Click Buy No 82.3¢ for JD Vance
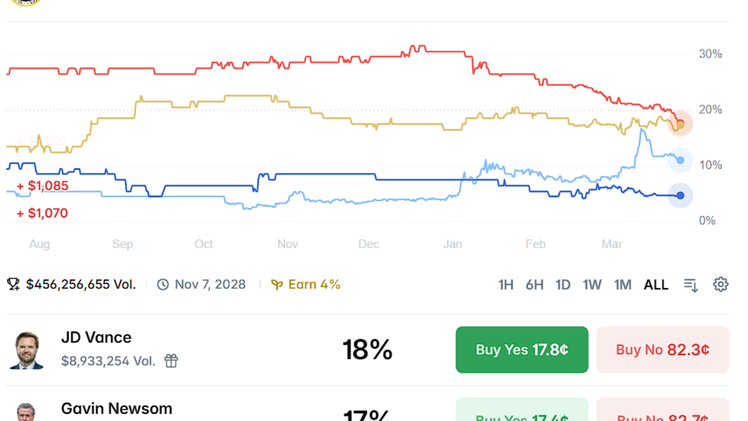The height and width of the screenshot is (421, 748). (662, 350)
